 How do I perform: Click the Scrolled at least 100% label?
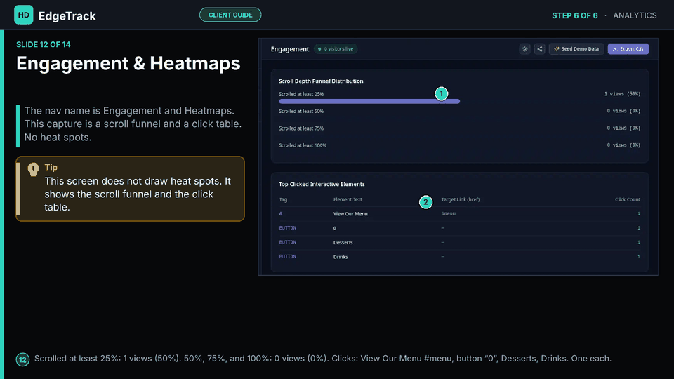(x=302, y=145)
